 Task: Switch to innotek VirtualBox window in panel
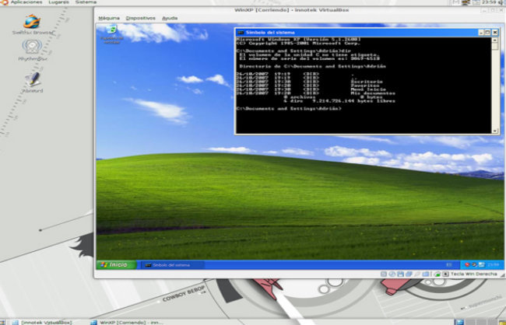point(43,320)
